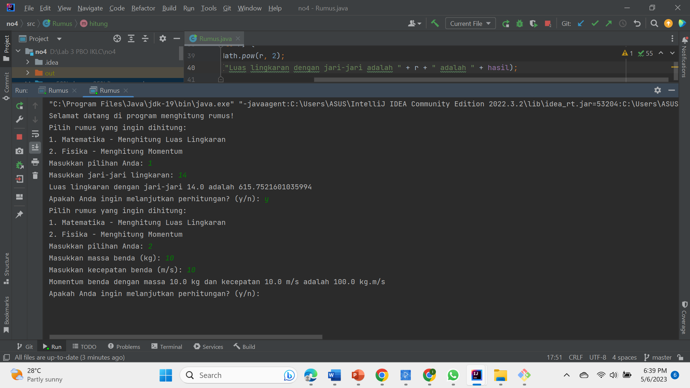Viewport: 690px width, 388px height.
Task: Pin the Run tool window tab
Action: (19, 214)
